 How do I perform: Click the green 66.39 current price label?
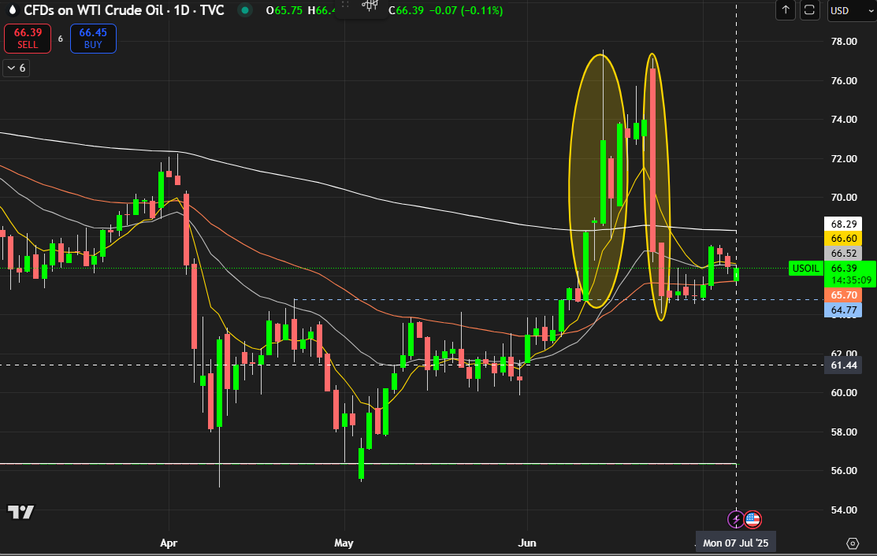(x=849, y=274)
